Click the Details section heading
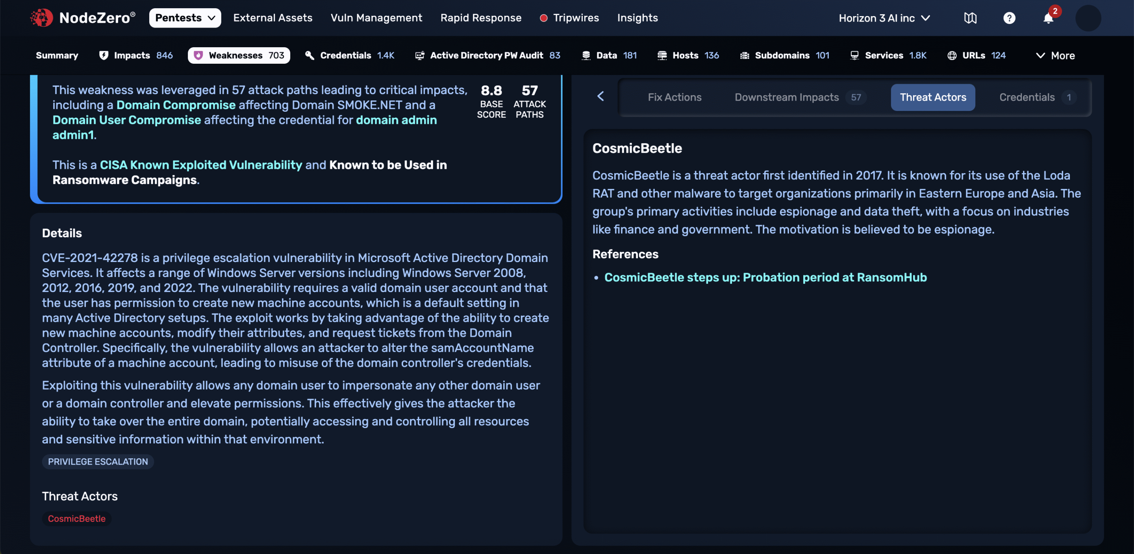 62,233
